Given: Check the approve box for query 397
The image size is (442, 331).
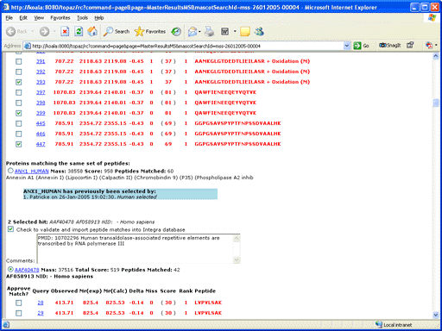Looking at the screenshot, I should tap(19, 92).
